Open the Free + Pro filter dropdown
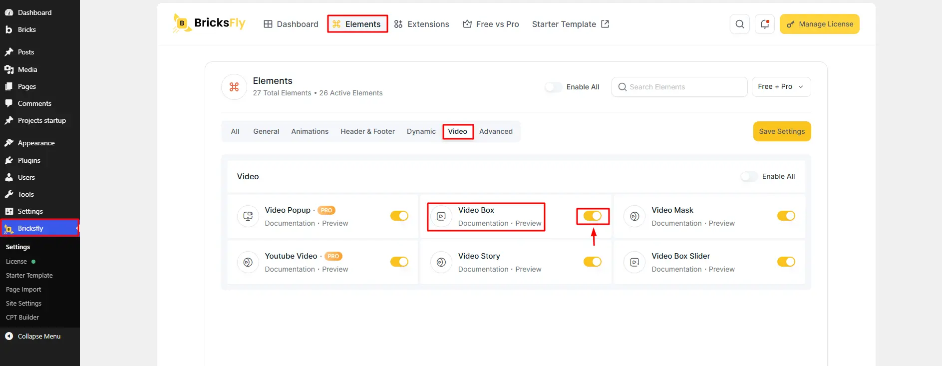 (x=781, y=87)
